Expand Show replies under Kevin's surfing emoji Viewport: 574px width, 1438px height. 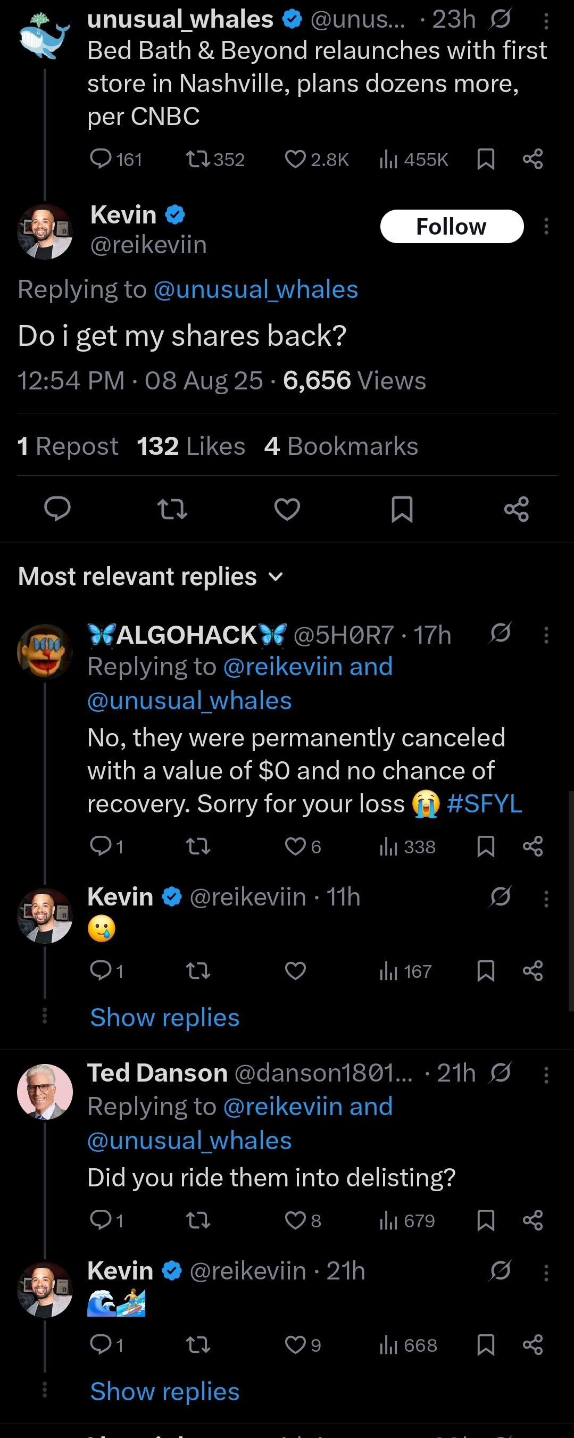(x=165, y=1392)
